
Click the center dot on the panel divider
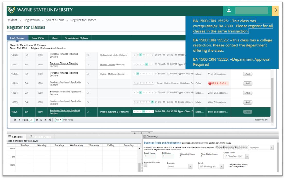142,133
